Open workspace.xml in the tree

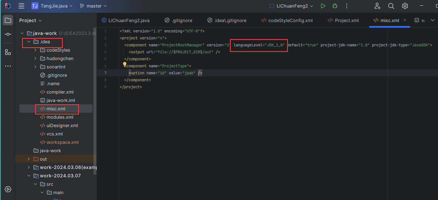[x=59, y=142]
